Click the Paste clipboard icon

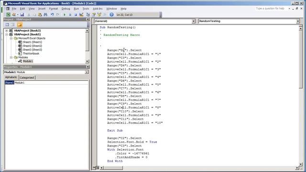(x=40, y=15)
